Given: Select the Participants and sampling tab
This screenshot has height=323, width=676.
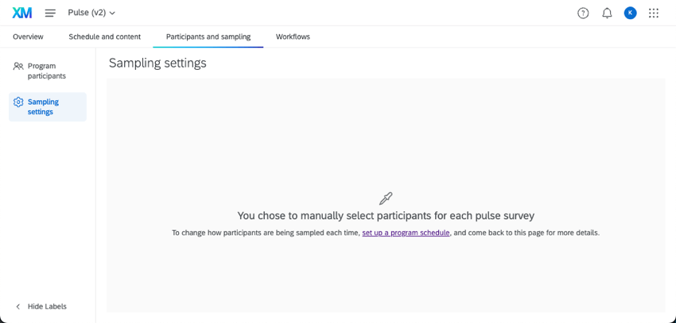Looking at the screenshot, I should [208, 37].
